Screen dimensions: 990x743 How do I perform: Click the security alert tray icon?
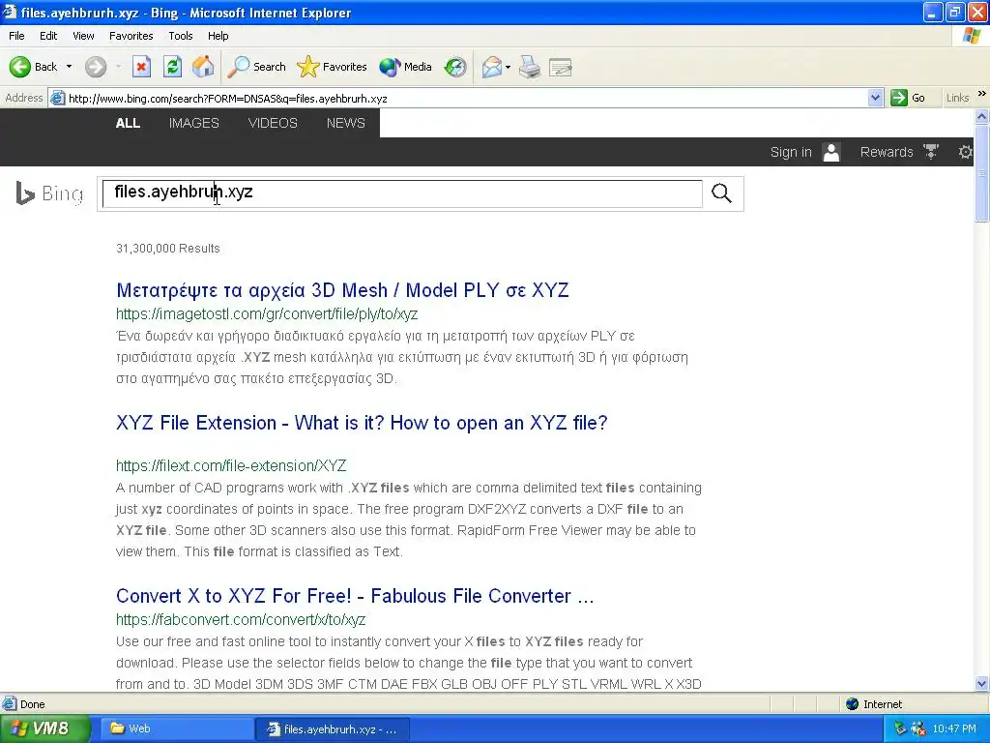pyautogui.click(x=918, y=728)
